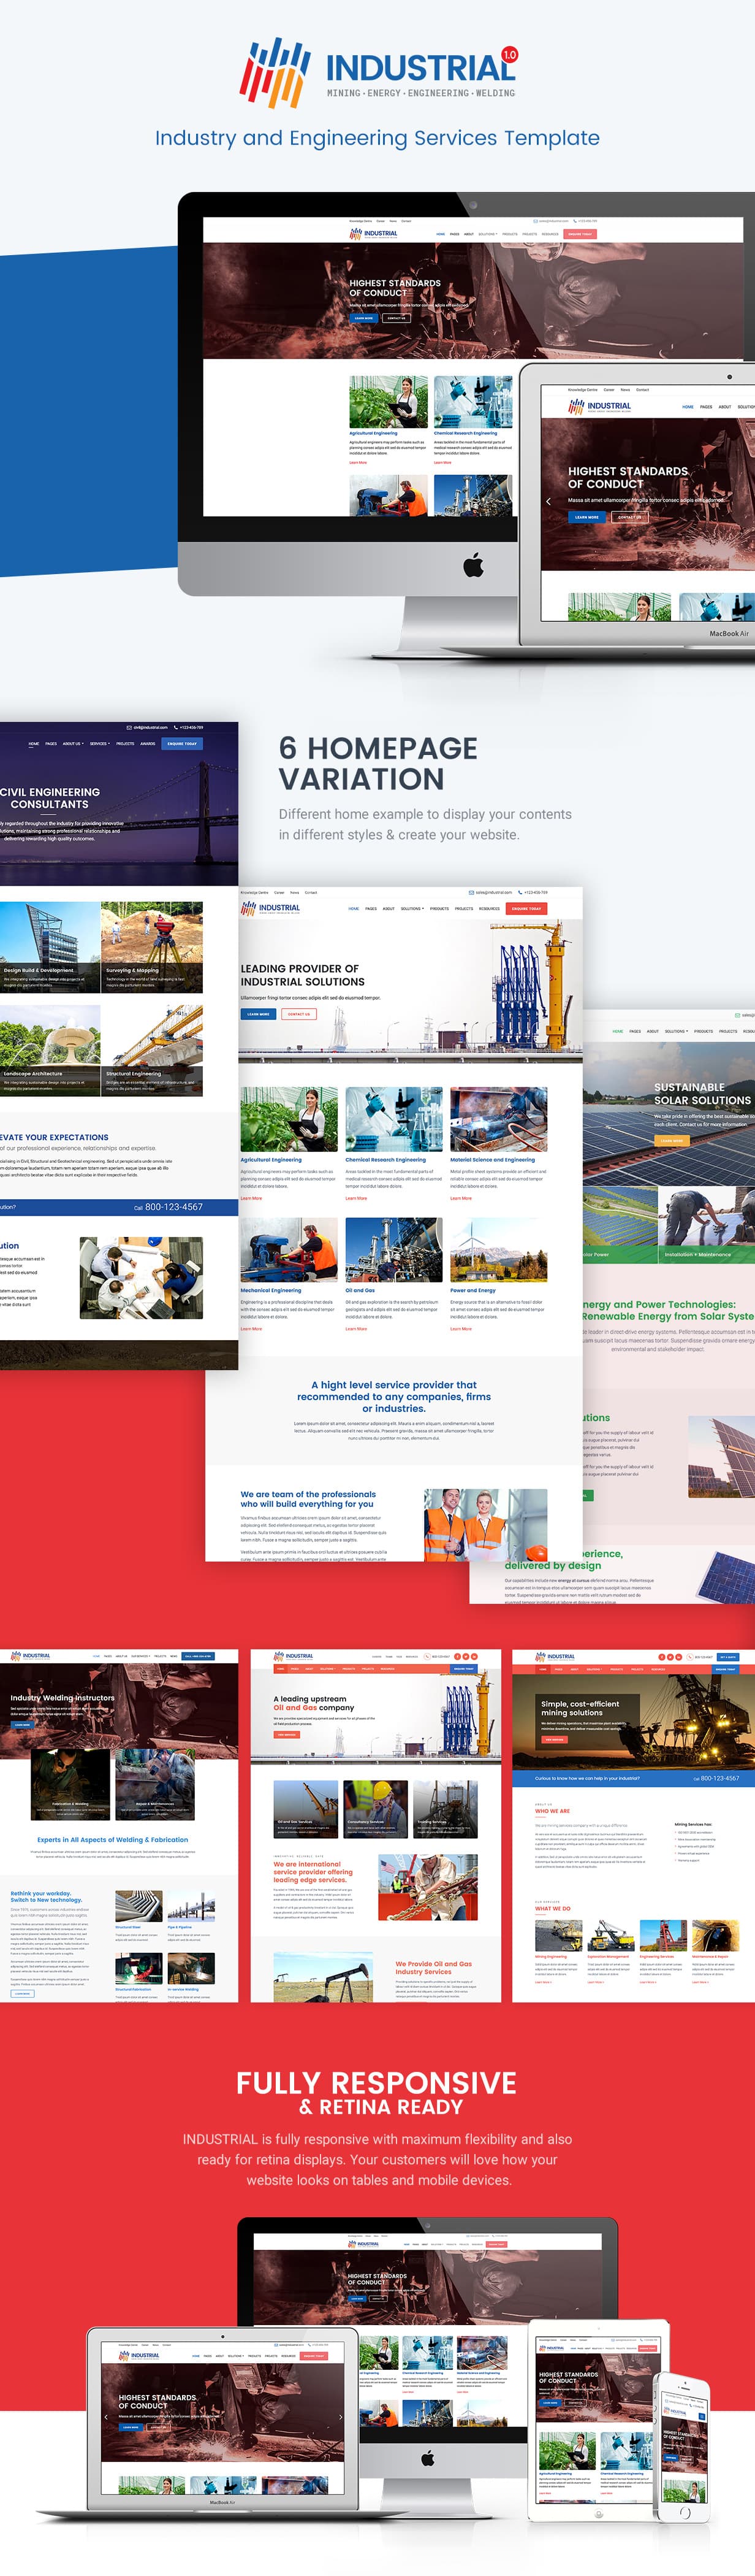
Task: Open the Material Science welding image
Action: 499,1120
